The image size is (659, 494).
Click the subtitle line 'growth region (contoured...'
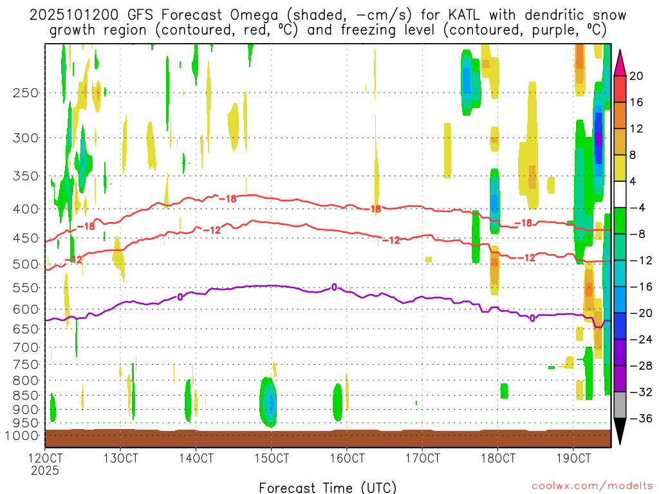pos(328,30)
